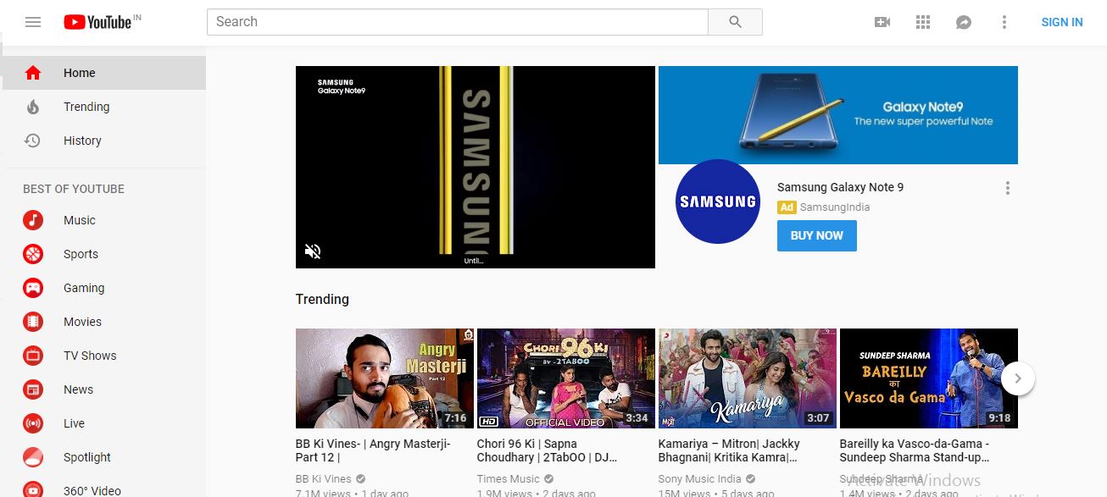The image size is (1107, 497).
Task: Open Bareilly ka Vasco-da-Gama video title
Action: click(x=915, y=450)
